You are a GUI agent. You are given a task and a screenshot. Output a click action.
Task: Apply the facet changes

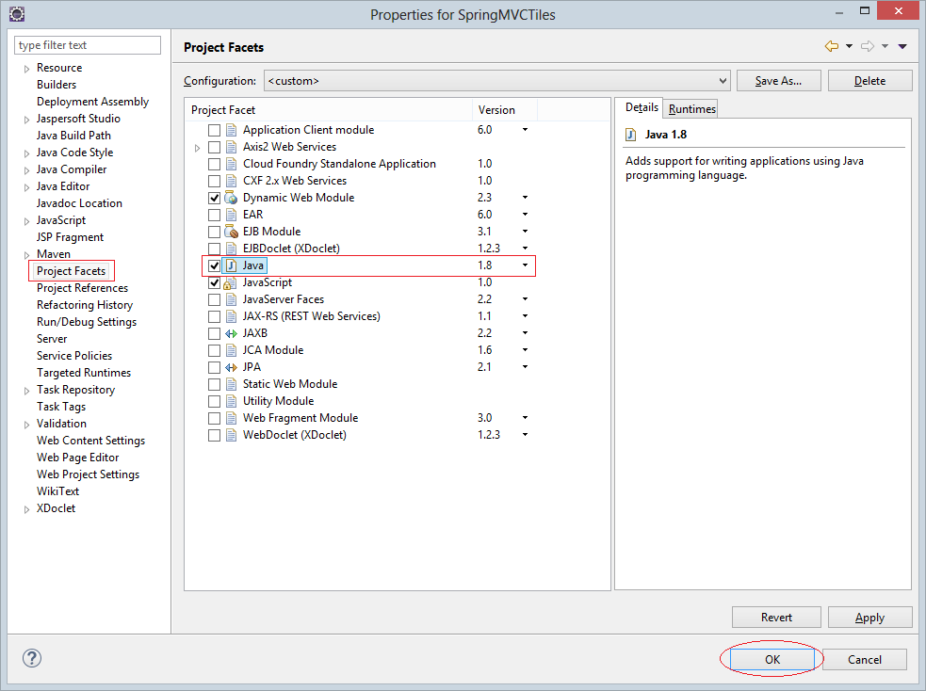pyautogui.click(x=869, y=618)
